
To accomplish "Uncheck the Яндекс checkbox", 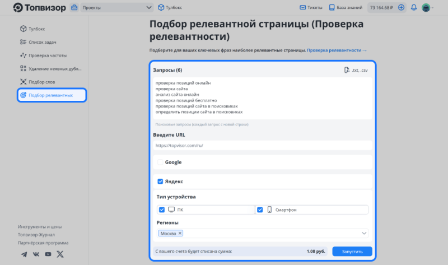I will click(x=160, y=182).
